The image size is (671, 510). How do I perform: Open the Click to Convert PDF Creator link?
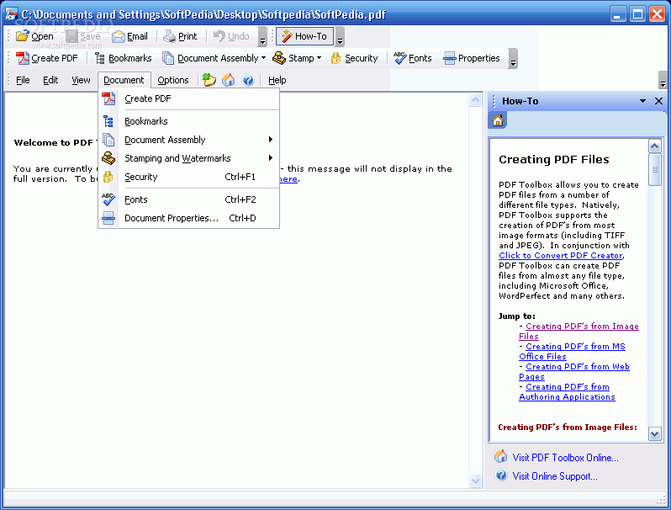point(561,256)
